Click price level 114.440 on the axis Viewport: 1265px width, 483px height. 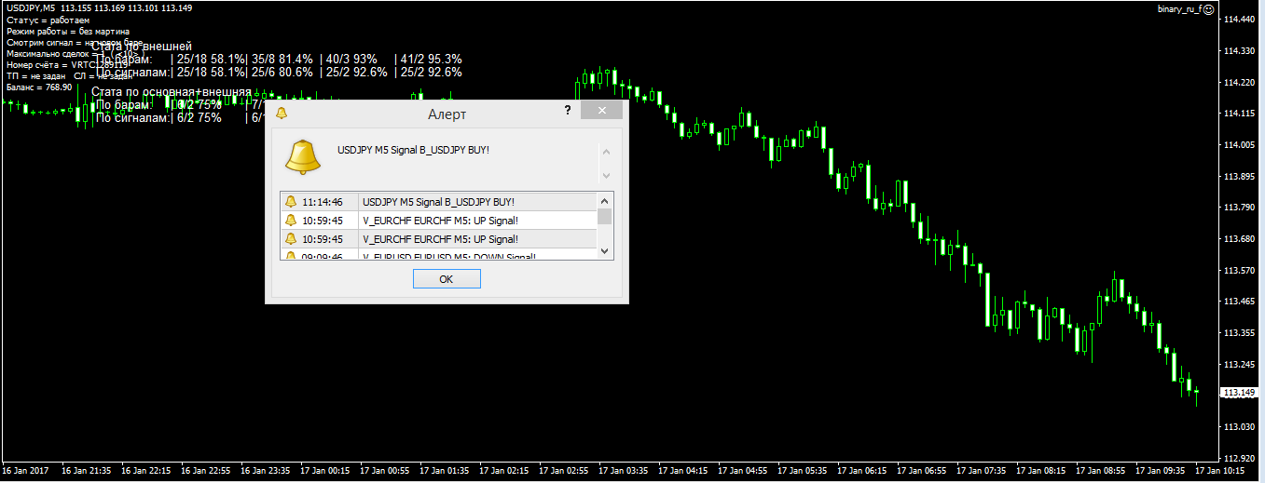point(1242,20)
